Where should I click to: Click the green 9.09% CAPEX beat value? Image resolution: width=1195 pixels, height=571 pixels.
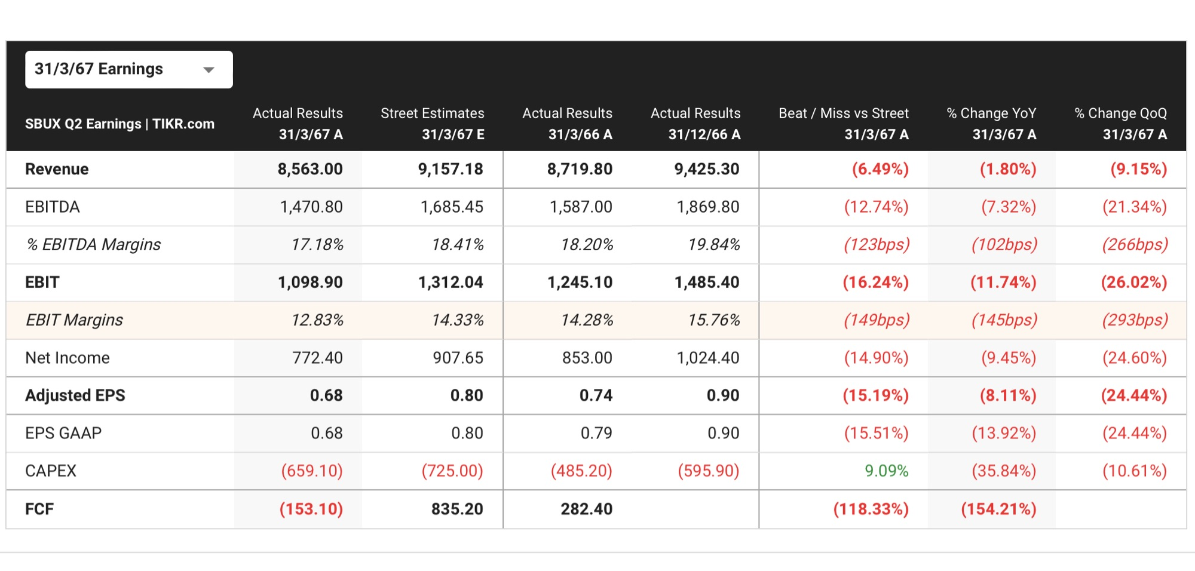886,471
